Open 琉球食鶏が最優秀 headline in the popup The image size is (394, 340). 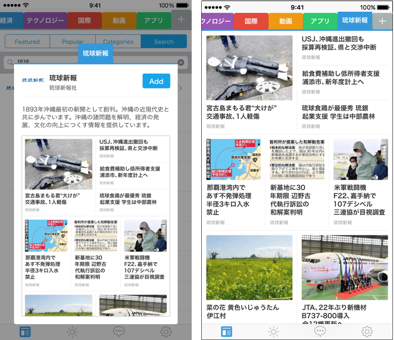(x=128, y=199)
